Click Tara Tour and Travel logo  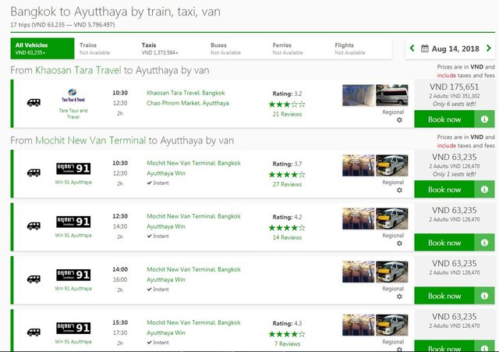coord(73,95)
